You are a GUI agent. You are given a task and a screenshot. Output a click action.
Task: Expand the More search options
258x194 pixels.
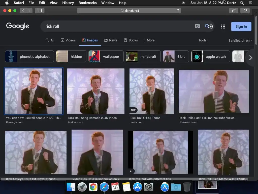click(149, 40)
